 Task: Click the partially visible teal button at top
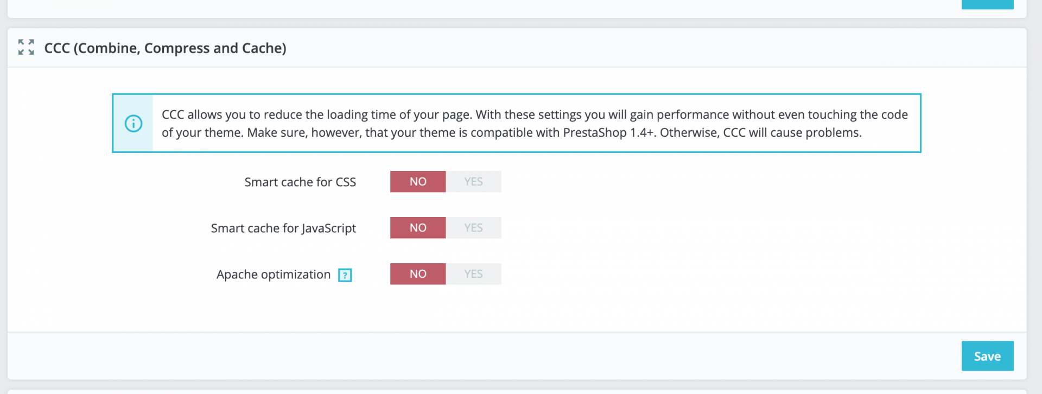[987, 4]
